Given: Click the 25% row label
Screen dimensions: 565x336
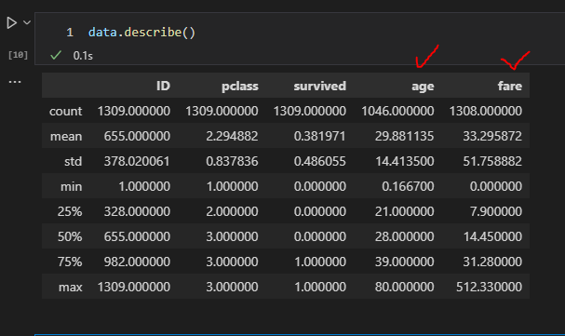Looking at the screenshot, I should point(70,211).
